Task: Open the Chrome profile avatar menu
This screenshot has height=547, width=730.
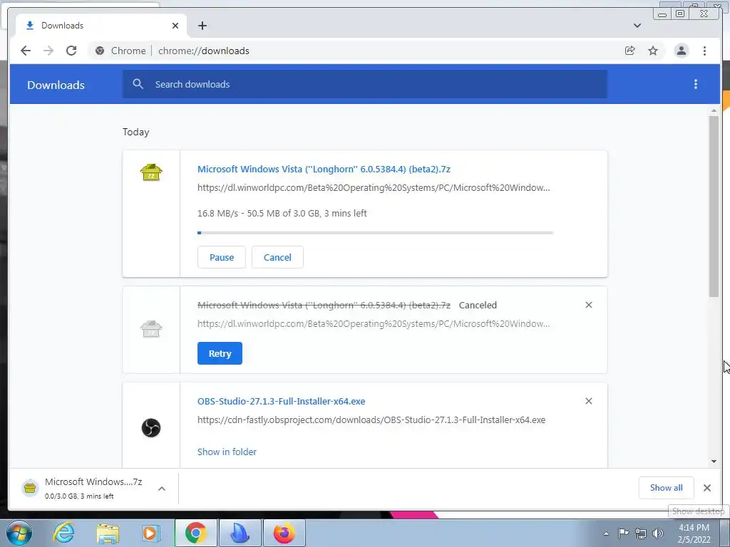Action: tap(681, 51)
